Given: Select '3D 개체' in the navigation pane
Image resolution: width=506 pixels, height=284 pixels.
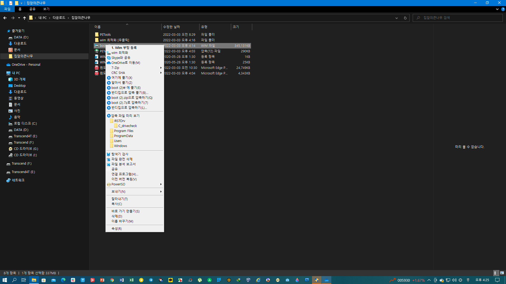Looking at the screenshot, I should pos(20,79).
